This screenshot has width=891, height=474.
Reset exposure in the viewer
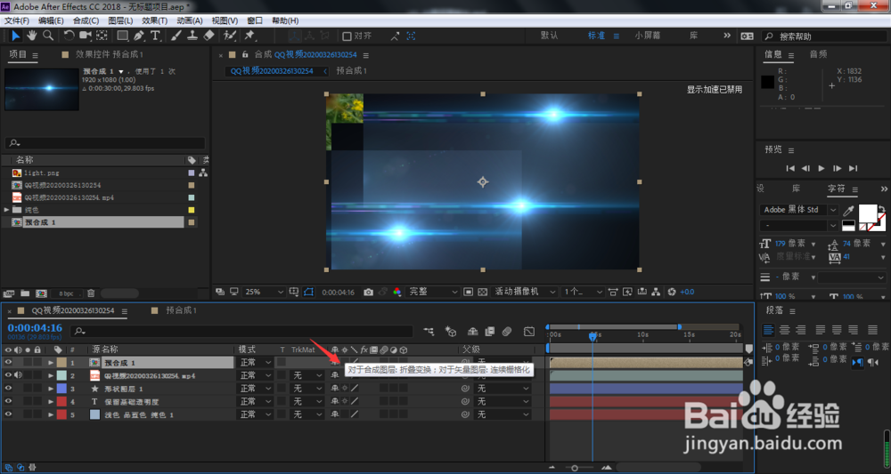[x=672, y=292]
